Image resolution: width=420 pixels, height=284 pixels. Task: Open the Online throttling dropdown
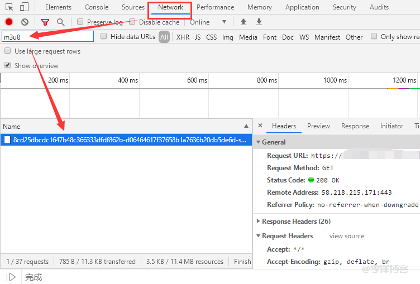208,22
